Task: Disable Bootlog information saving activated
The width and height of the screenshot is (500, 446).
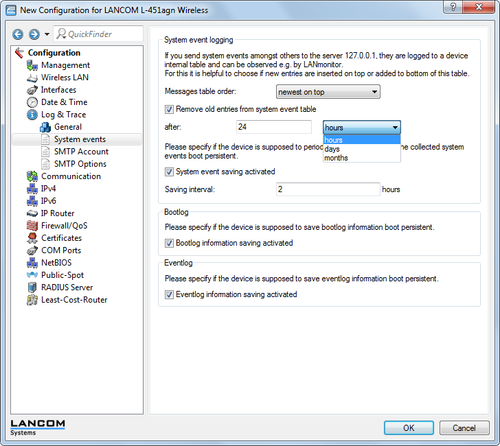Action: (170, 243)
